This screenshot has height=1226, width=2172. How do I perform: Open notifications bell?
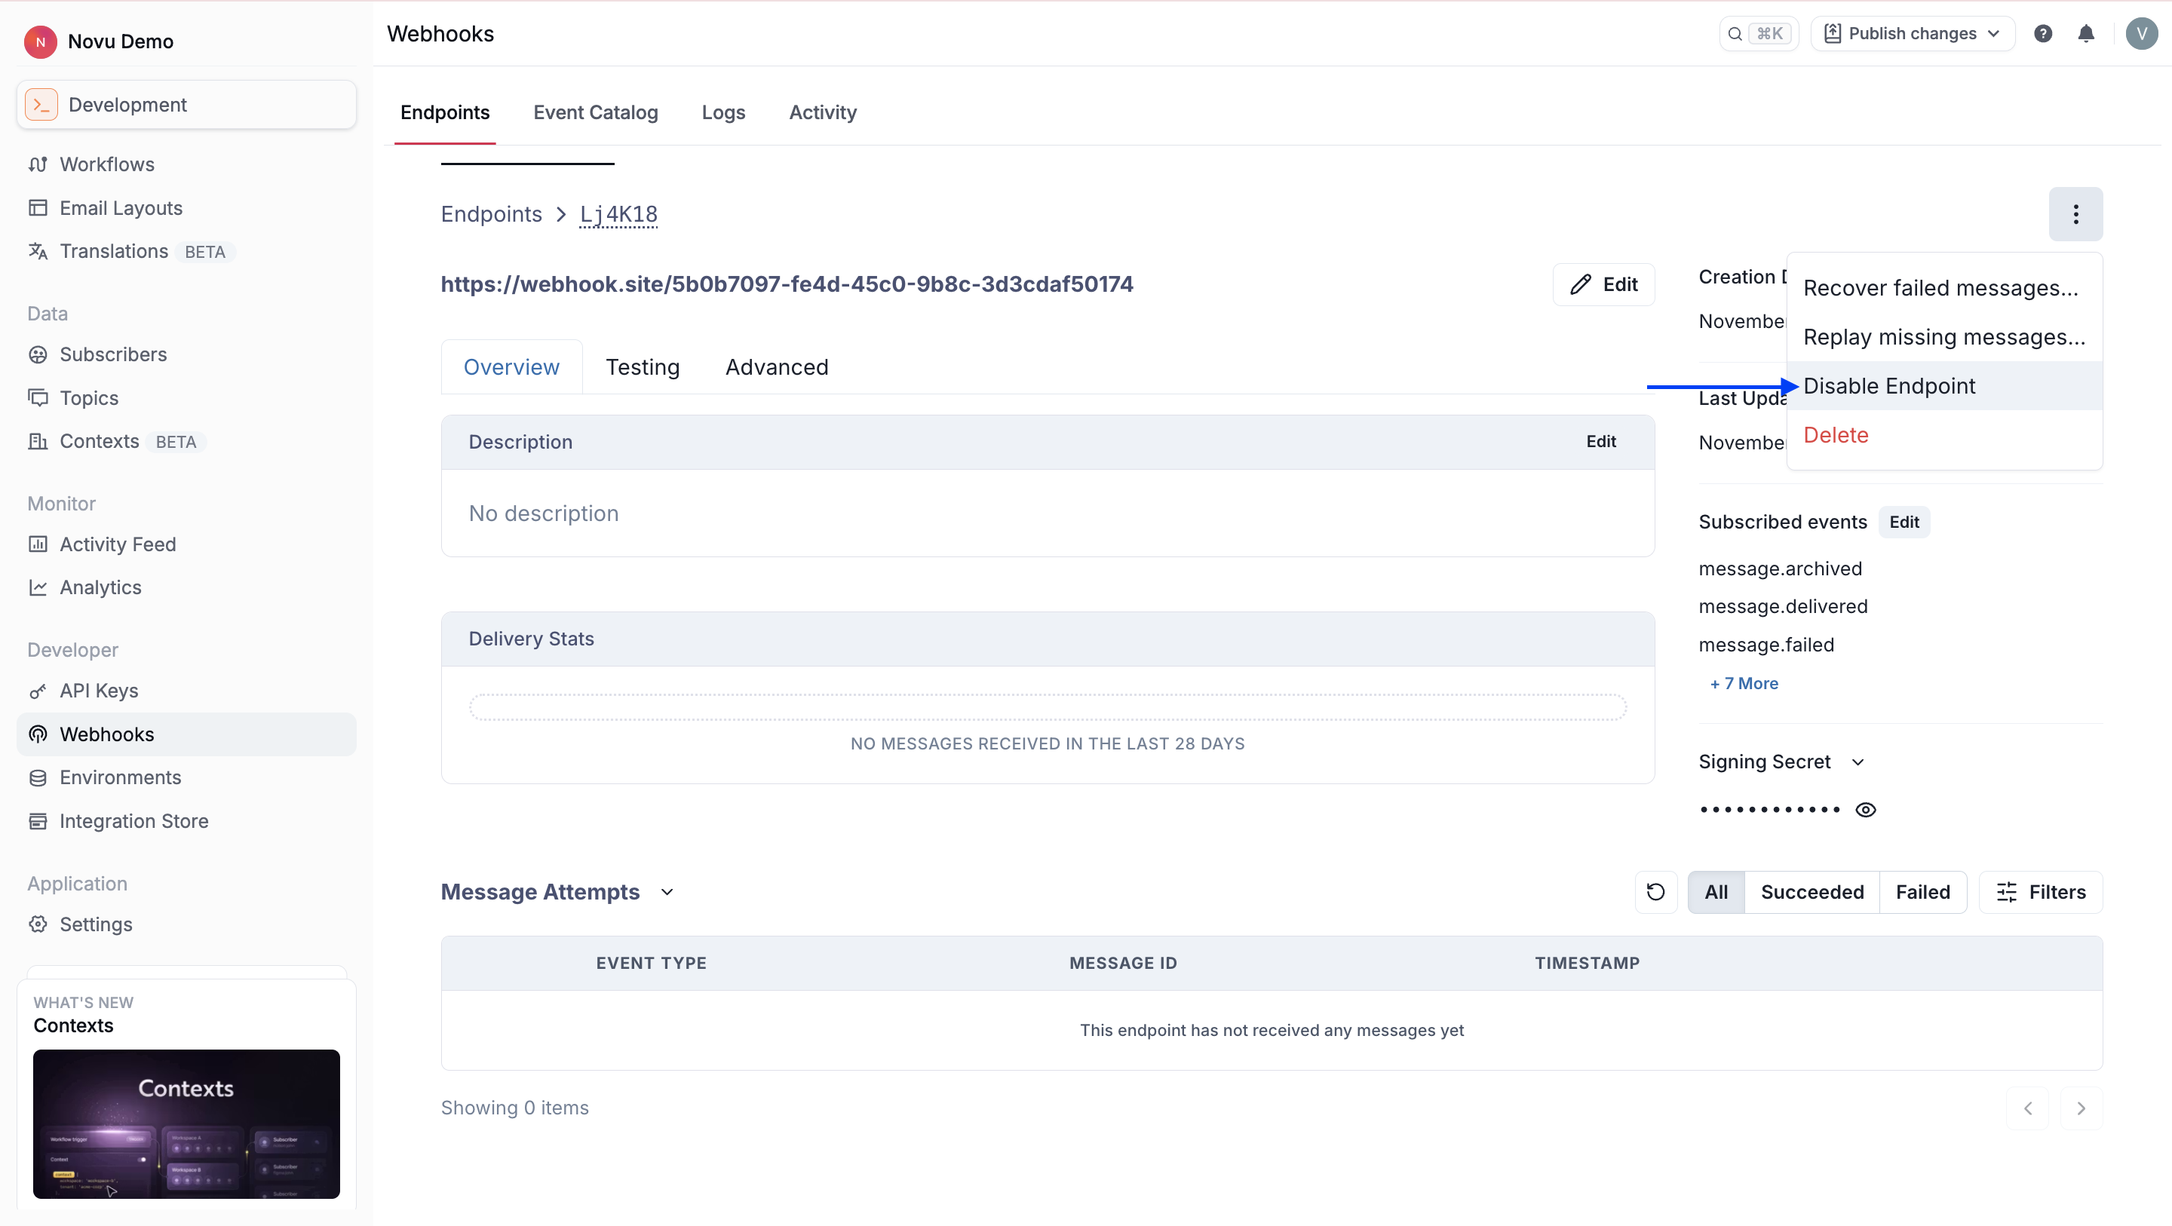coord(2087,33)
